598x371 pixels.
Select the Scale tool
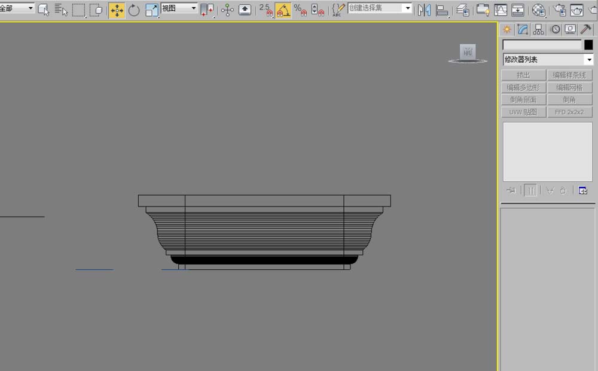click(x=151, y=10)
